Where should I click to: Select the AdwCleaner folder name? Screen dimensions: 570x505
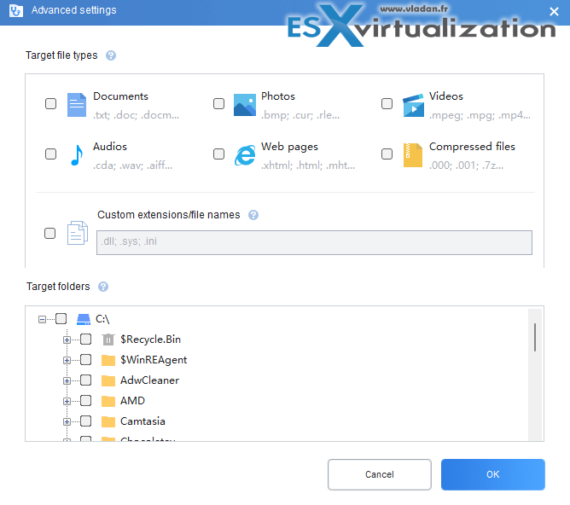point(150,380)
